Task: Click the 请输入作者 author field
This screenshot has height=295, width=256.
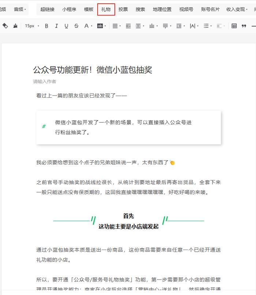Action: tap(45, 82)
